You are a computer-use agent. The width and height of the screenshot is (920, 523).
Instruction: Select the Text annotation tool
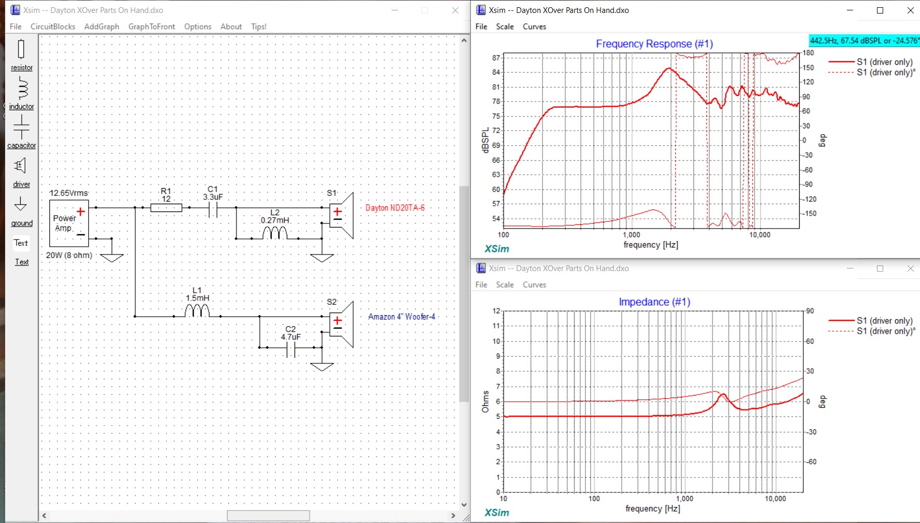(21, 252)
